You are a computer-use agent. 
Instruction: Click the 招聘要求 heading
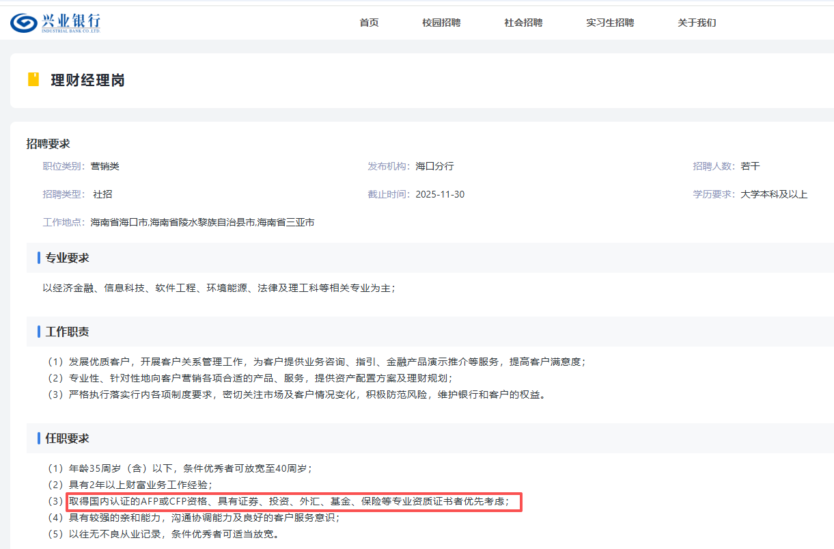[48, 144]
